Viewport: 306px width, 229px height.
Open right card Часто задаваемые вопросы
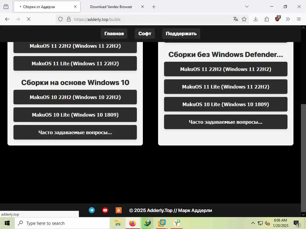(226, 122)
